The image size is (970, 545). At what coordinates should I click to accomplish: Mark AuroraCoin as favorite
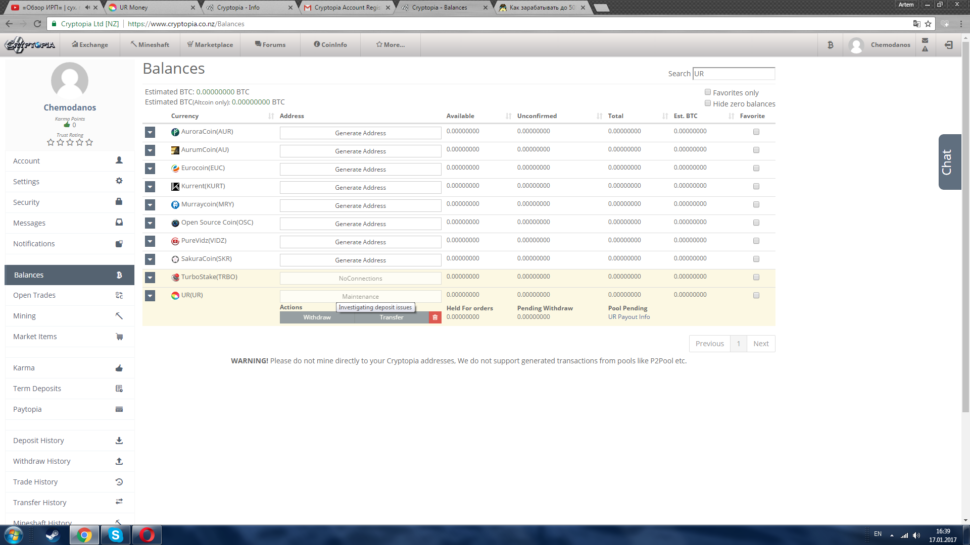tap(756, 132)
